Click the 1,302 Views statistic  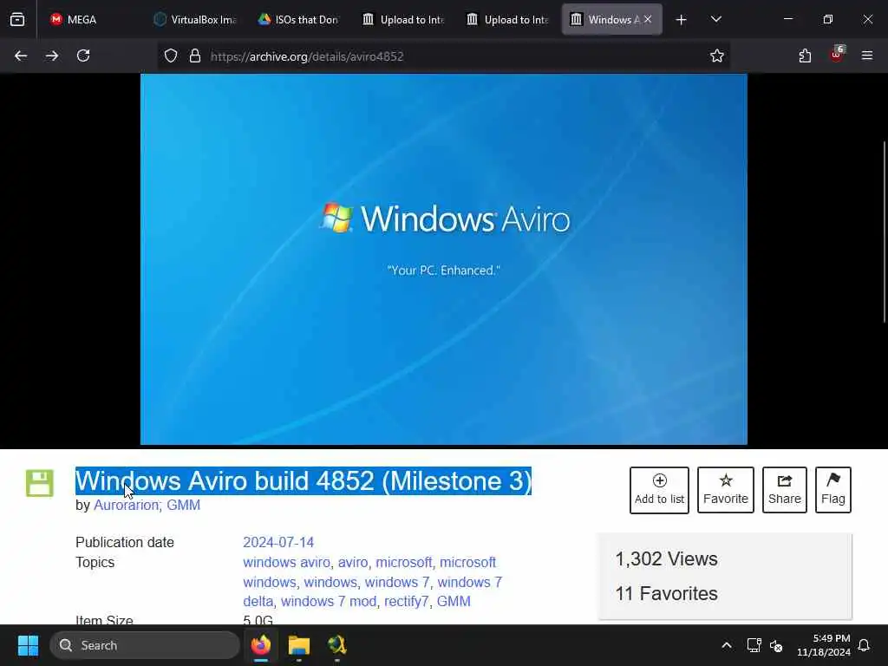point(666,559)
